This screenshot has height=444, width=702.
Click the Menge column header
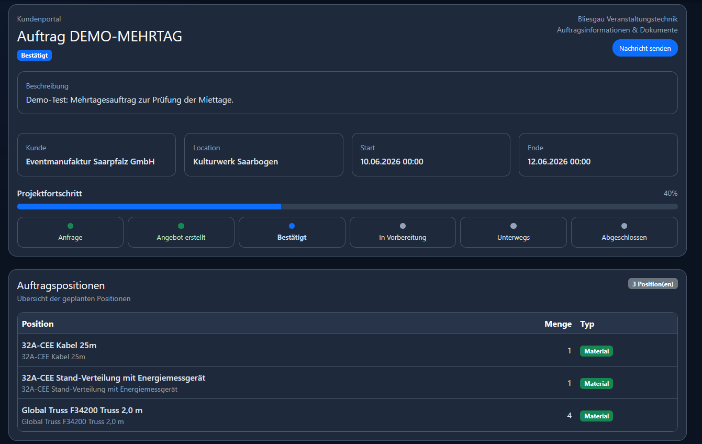558,324
